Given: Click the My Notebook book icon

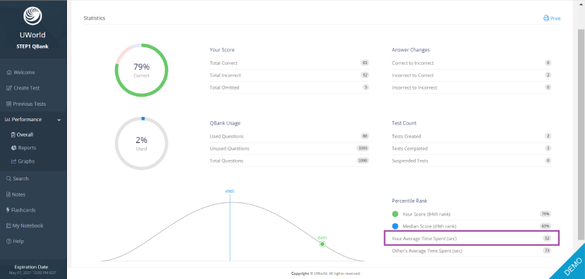Looking at the screenshot, I should pos(9,225).
